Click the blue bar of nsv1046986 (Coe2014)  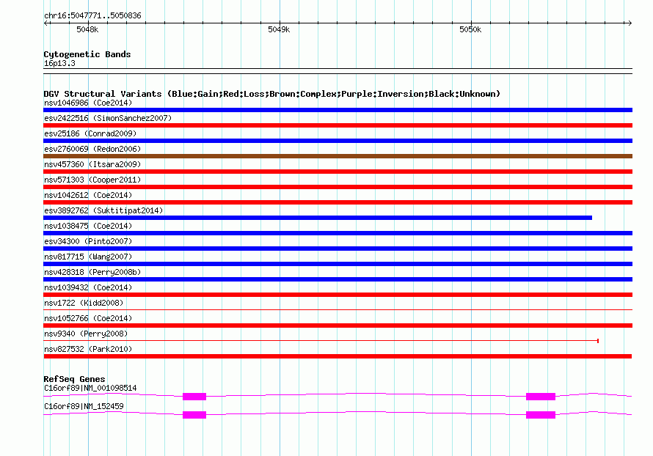pos(338,110)
